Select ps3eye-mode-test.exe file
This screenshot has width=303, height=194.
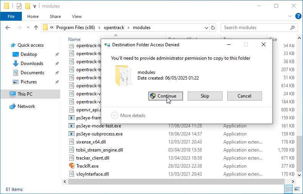coord(98,126)
